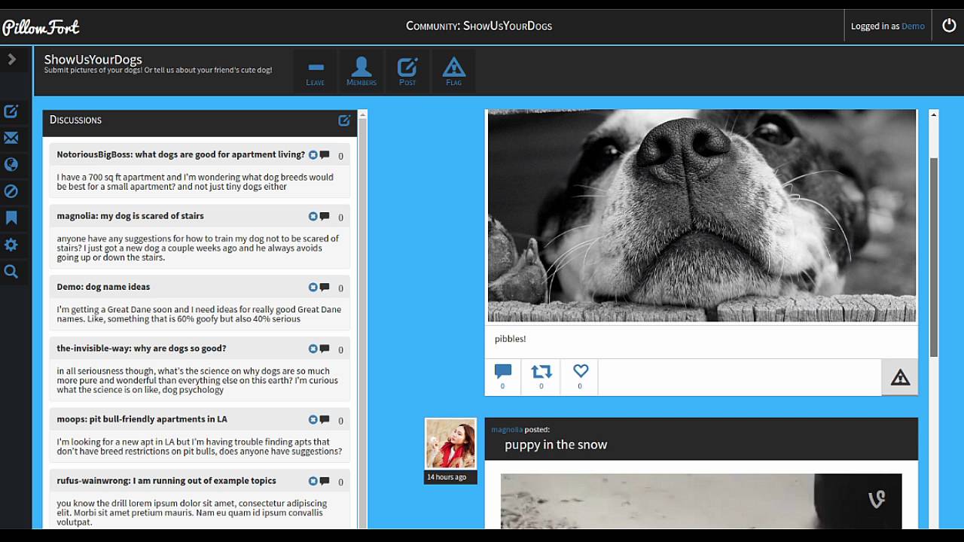View community Members

pos(361,72)
